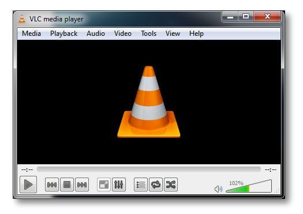Click the playback seek bar
The height and width of the screenshot is (214, 303).
(x=149, y=169)
